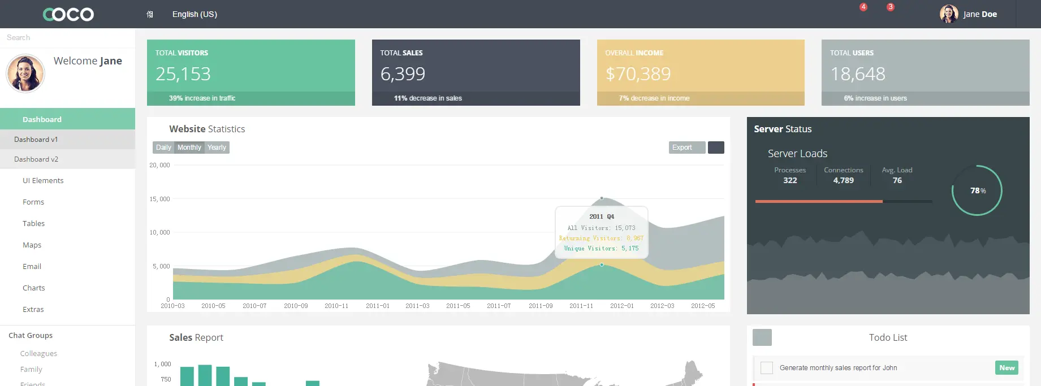Switch the chart to Yearly view
Image resolution: width=1041 pixels, height=386 pixels.
[x=217, y=148]
